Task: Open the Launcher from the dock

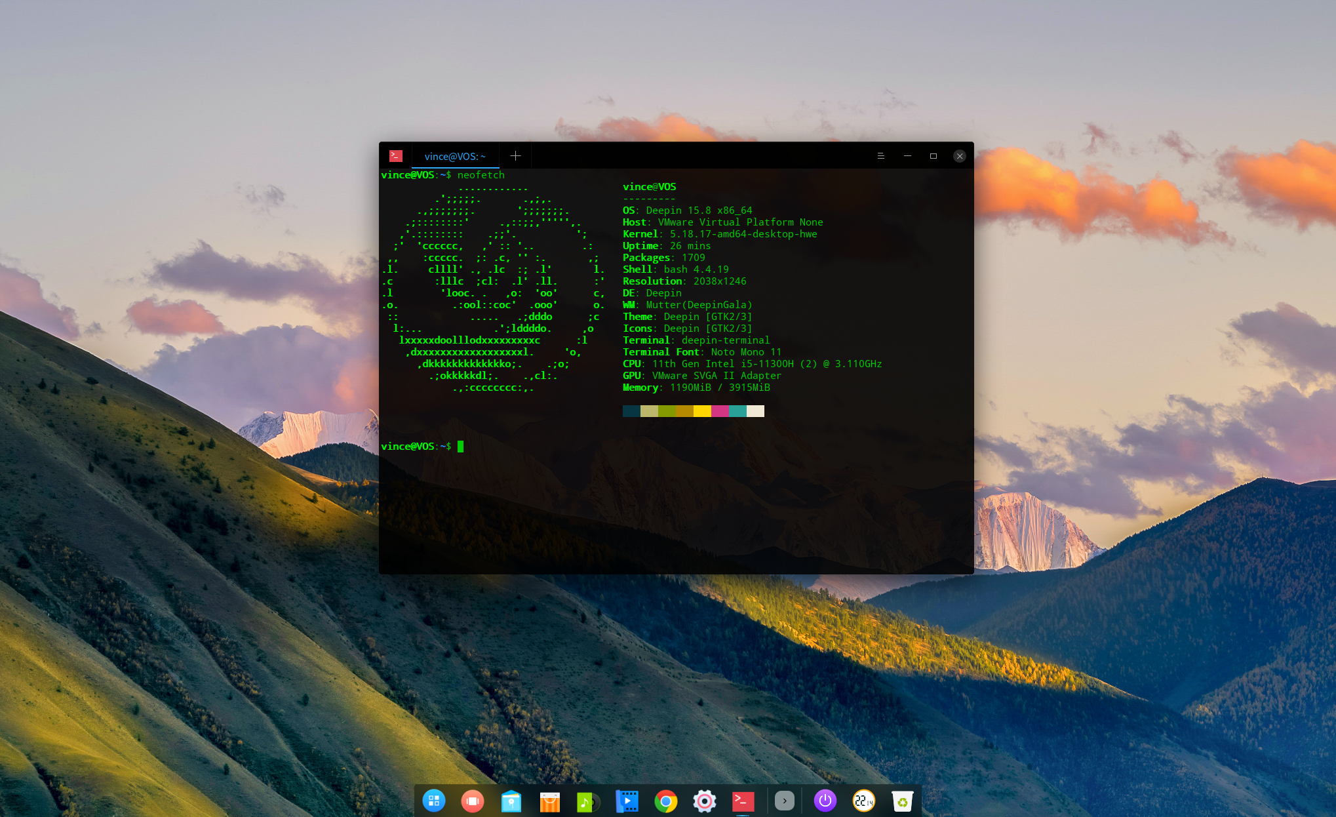Action: tap(433, 801)
